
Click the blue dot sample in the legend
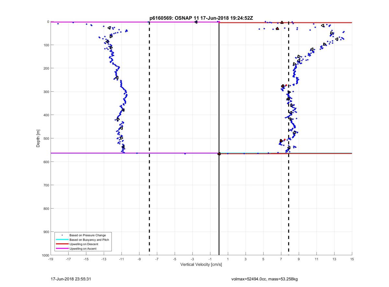(62, 235)
